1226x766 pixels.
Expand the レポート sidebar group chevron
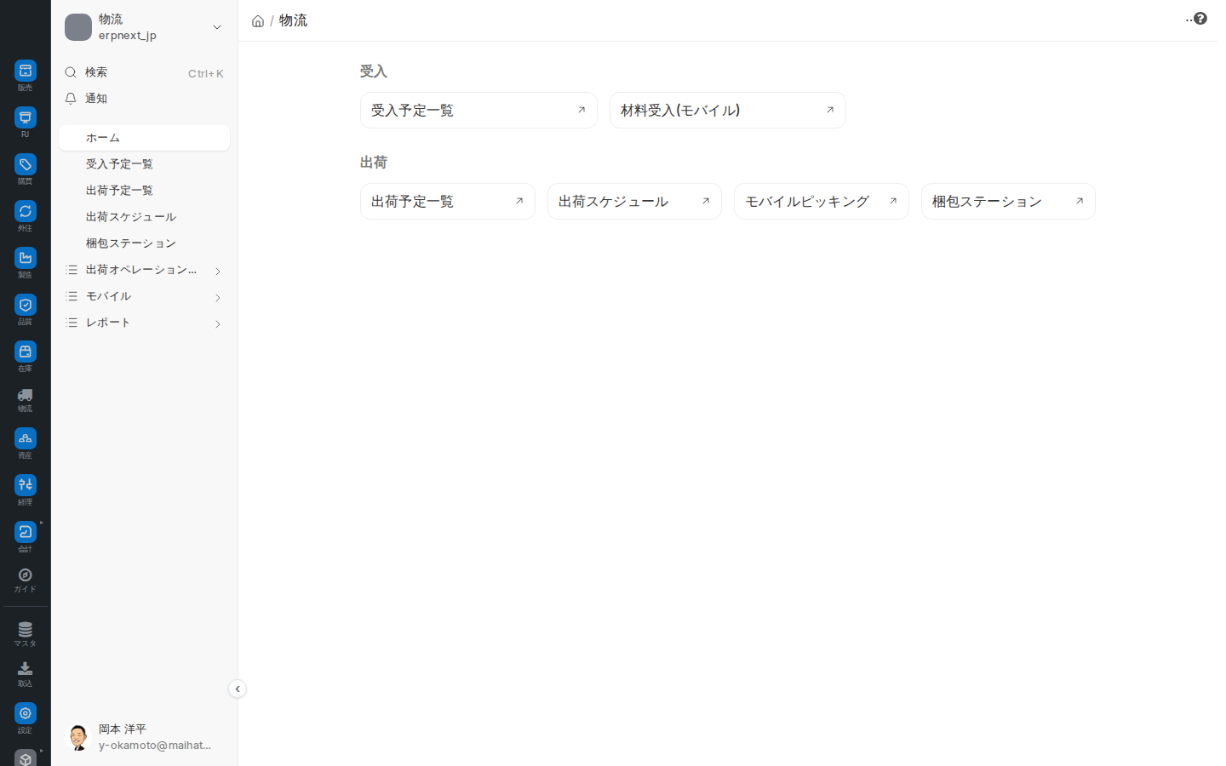click(218, 324)
